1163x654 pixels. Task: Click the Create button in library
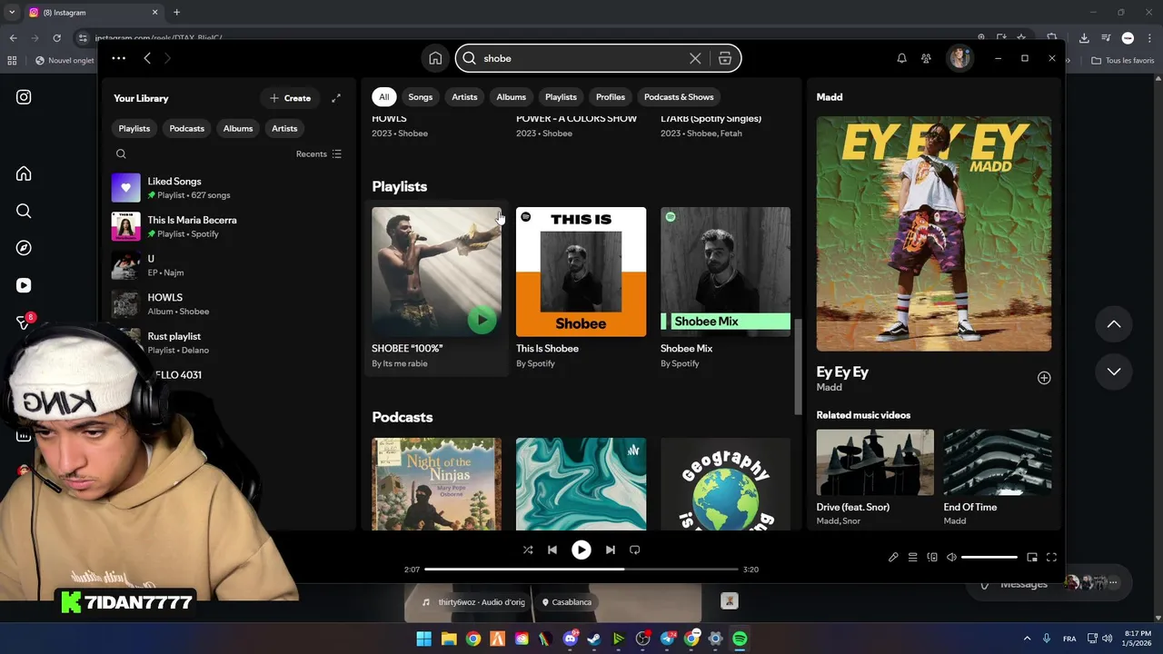point(290,98)
